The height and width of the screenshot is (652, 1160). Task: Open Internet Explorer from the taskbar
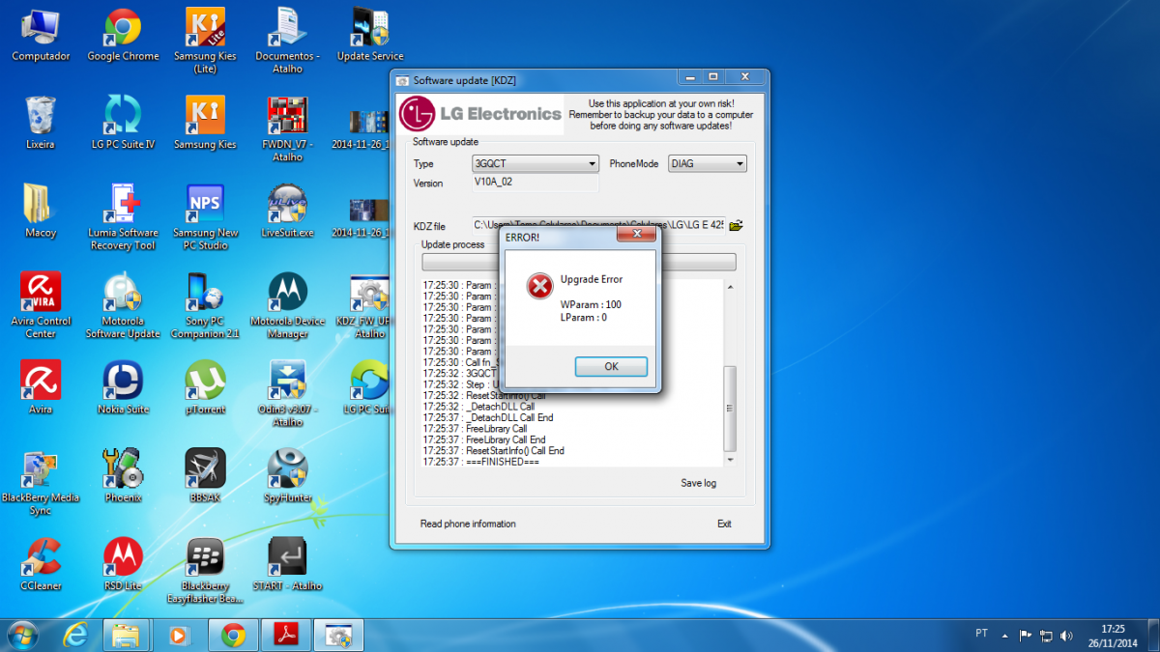click(x=75, y=635)
